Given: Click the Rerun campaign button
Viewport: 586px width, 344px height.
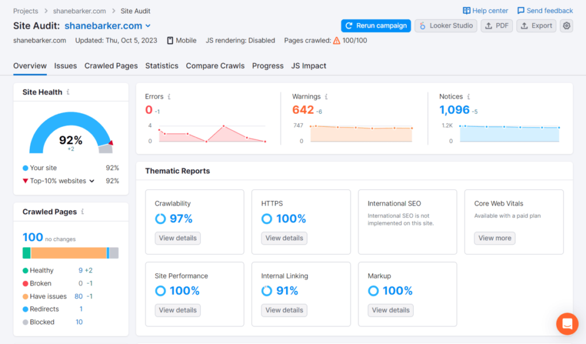Looking at the screenshot, I should (376, 26).
